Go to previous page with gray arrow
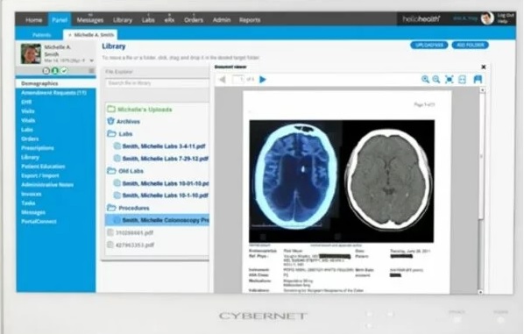Screen dimensions: 524x334 pyautogui.click(x=222, y=80)
